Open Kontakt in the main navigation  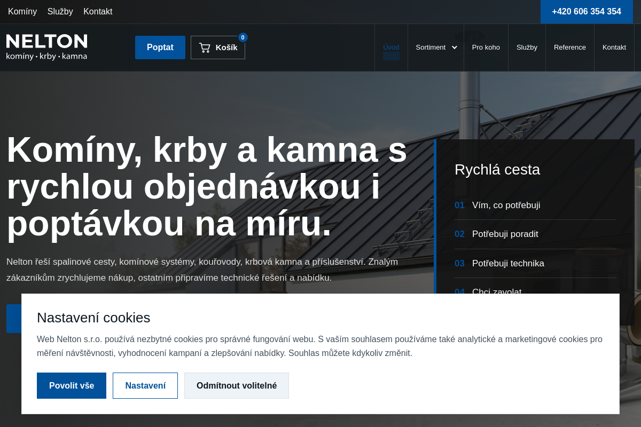click(x=614, y=48)
